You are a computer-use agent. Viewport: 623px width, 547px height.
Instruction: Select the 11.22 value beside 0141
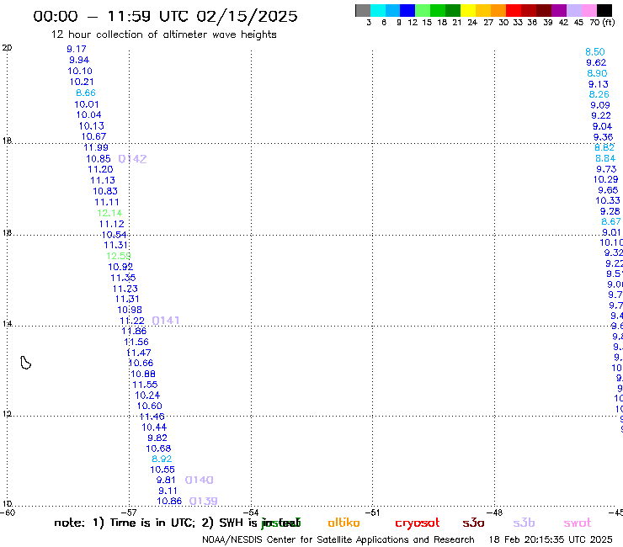click(132, 321)
